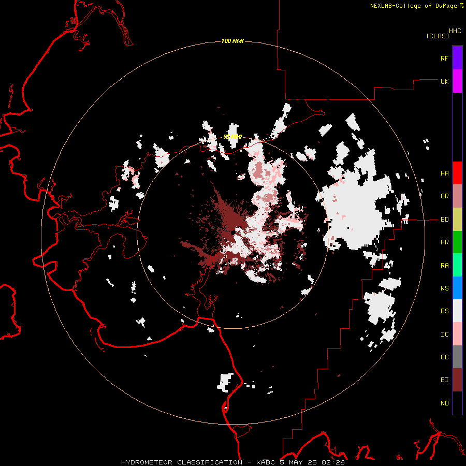
Task: Select the IC pink legend swatch
Action: pos(457,334)
